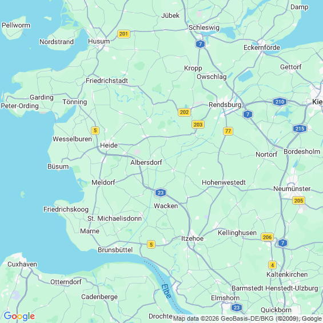This screenshot has width=323, height=323.
Task: Click the yellow 202 road shield
Action: coord(184,112)
